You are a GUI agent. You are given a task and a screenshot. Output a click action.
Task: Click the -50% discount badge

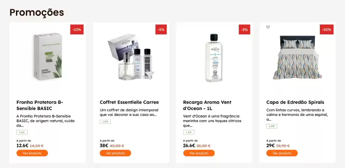pos(327,29)
